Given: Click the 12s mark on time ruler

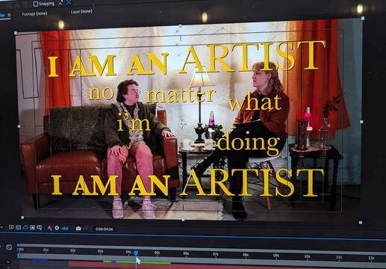Looking at the screenshot, I should (371, 258).
